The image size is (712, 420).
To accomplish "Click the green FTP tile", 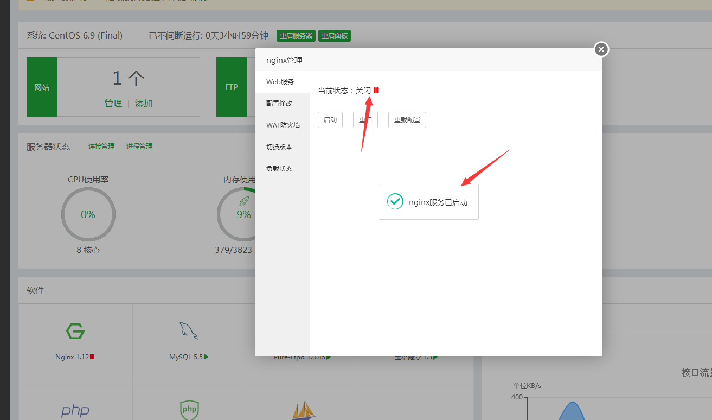I will [x=232, y=87].
